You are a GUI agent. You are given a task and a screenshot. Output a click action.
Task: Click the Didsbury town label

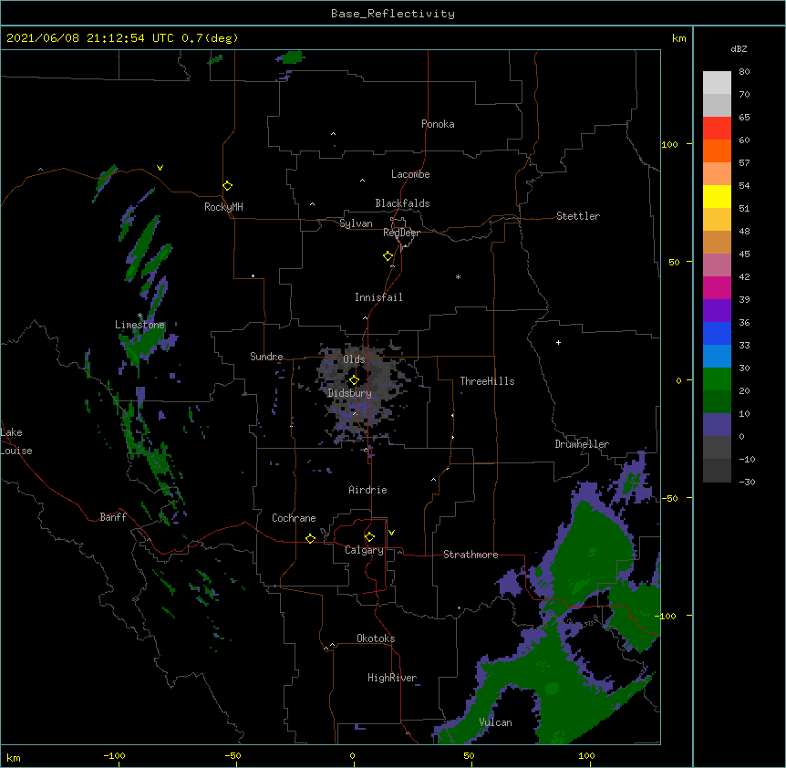[x=350, y=393]
